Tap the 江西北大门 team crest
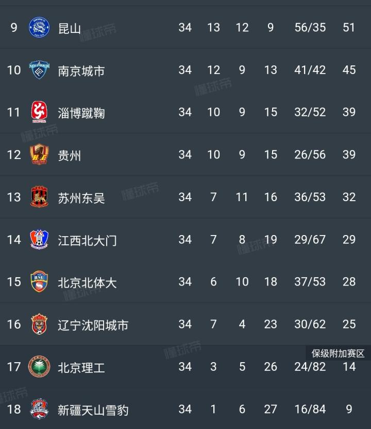 pos(39,239)
